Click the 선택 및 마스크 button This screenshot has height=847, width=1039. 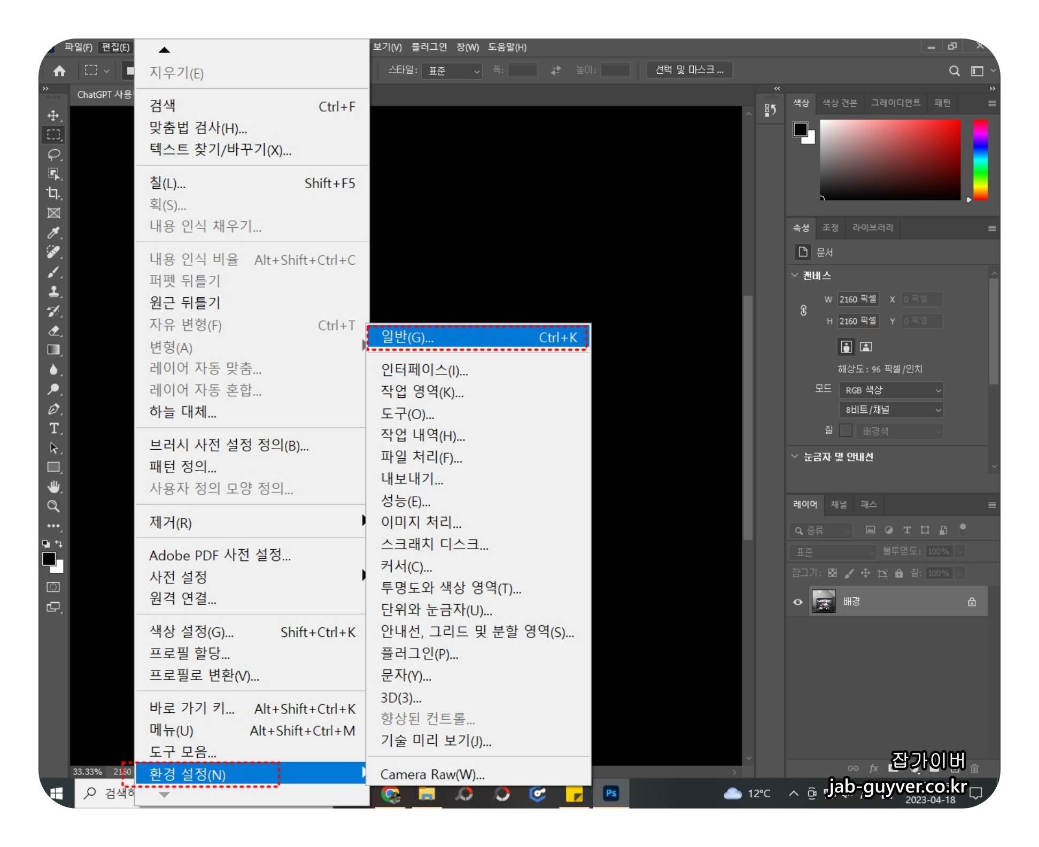(x=689, y=70)
